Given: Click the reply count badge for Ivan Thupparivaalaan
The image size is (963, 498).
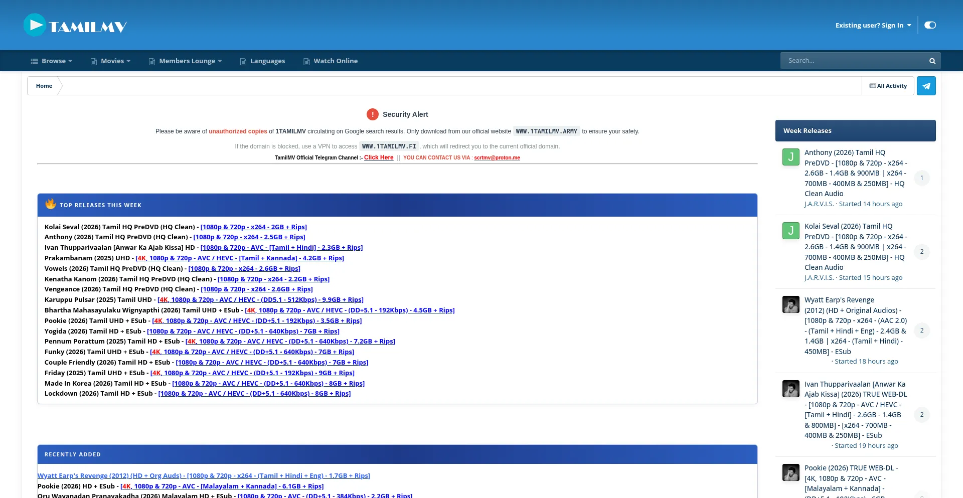Looking at the screenshot, I should 922,415.
